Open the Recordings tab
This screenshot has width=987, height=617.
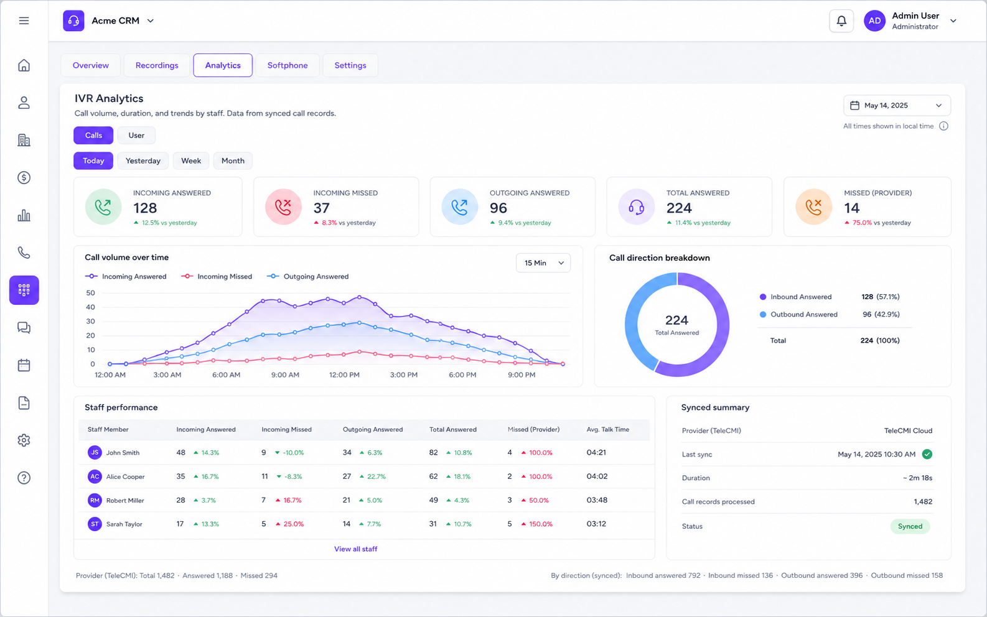coord(157,65)
